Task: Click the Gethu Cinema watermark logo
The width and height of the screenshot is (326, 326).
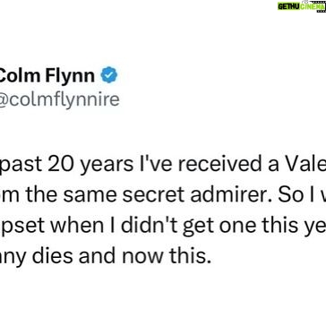Action: tap(302, 6)
